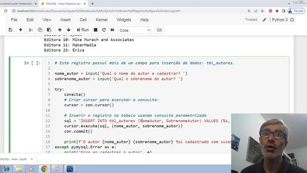Click the sobrenome_autor input assignment line
This screenshot has height=173, width=307.
[118, 79]
